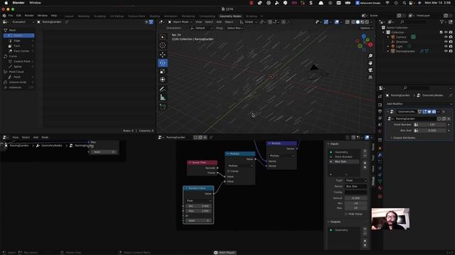Select the Add Cube tool in viewport toolbar
455x255 pixels.
click(163, 107)
